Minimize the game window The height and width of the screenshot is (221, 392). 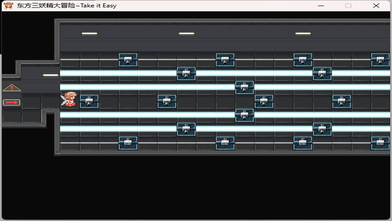click(x=321, y=6)
